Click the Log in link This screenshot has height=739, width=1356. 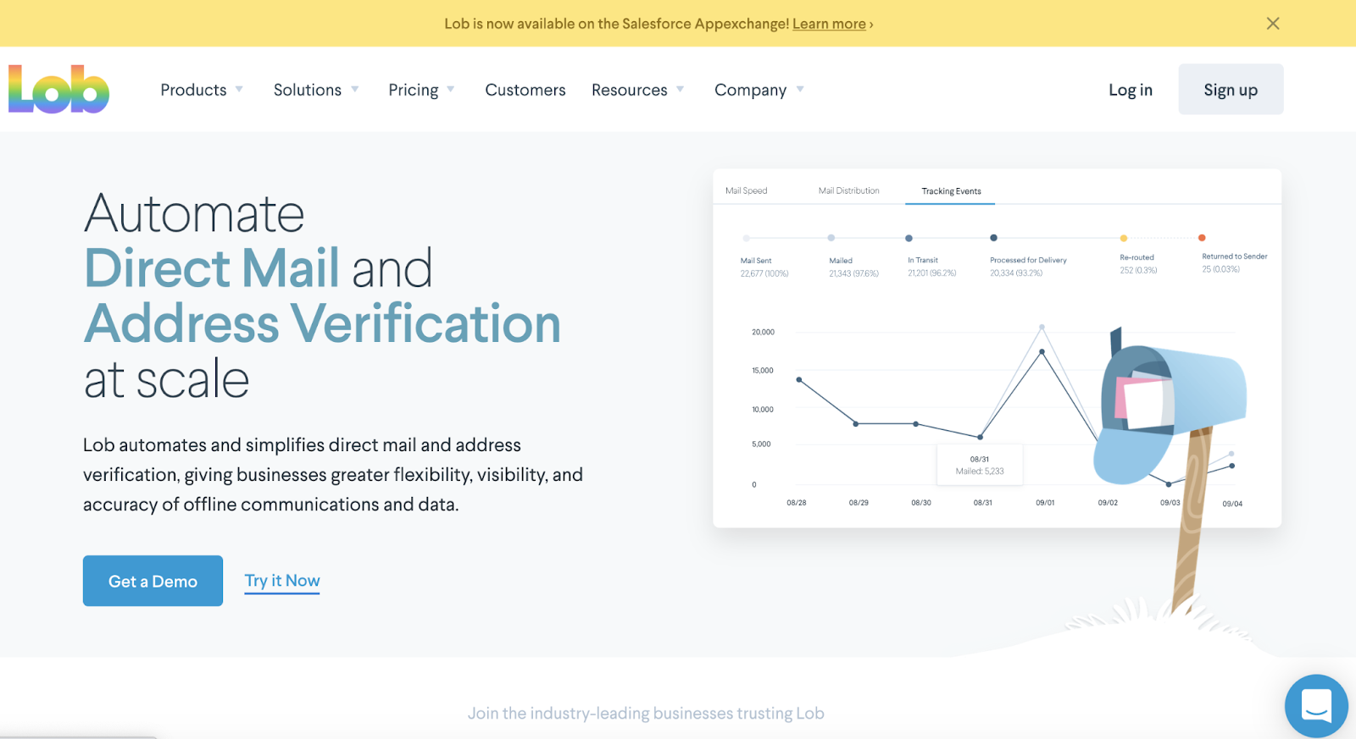(1131, 90)
